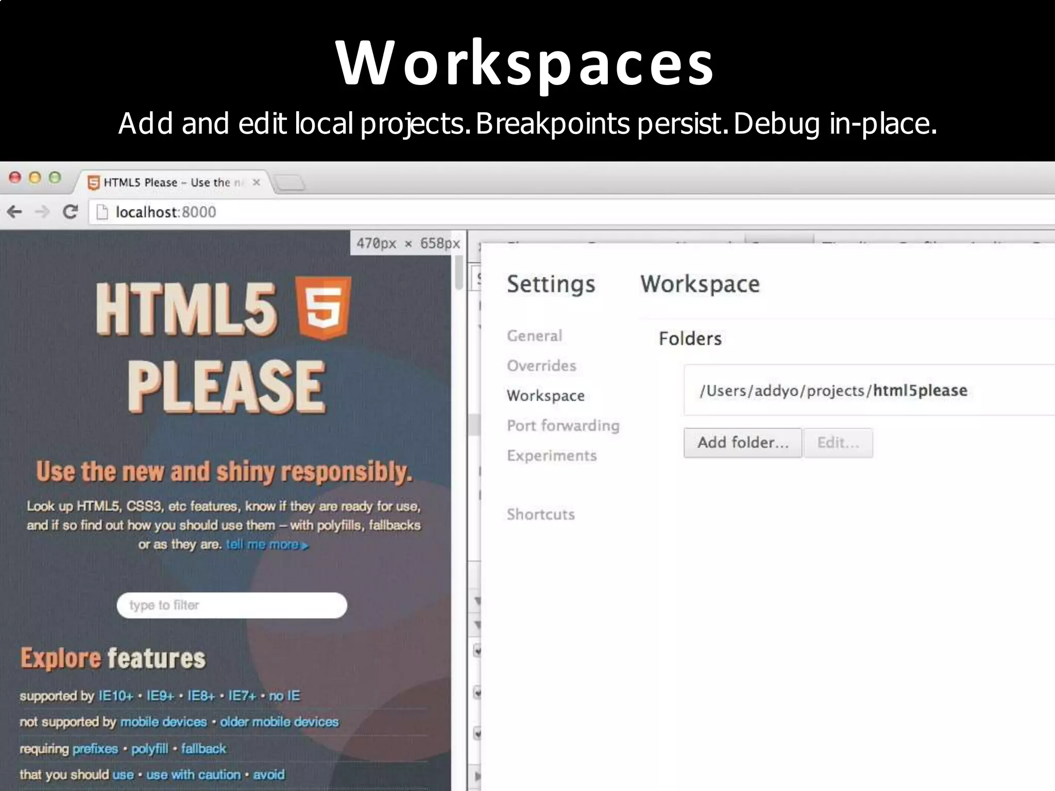Open Experiments settings section
The height and width of the screenshot is (791, 1055).
552,456
